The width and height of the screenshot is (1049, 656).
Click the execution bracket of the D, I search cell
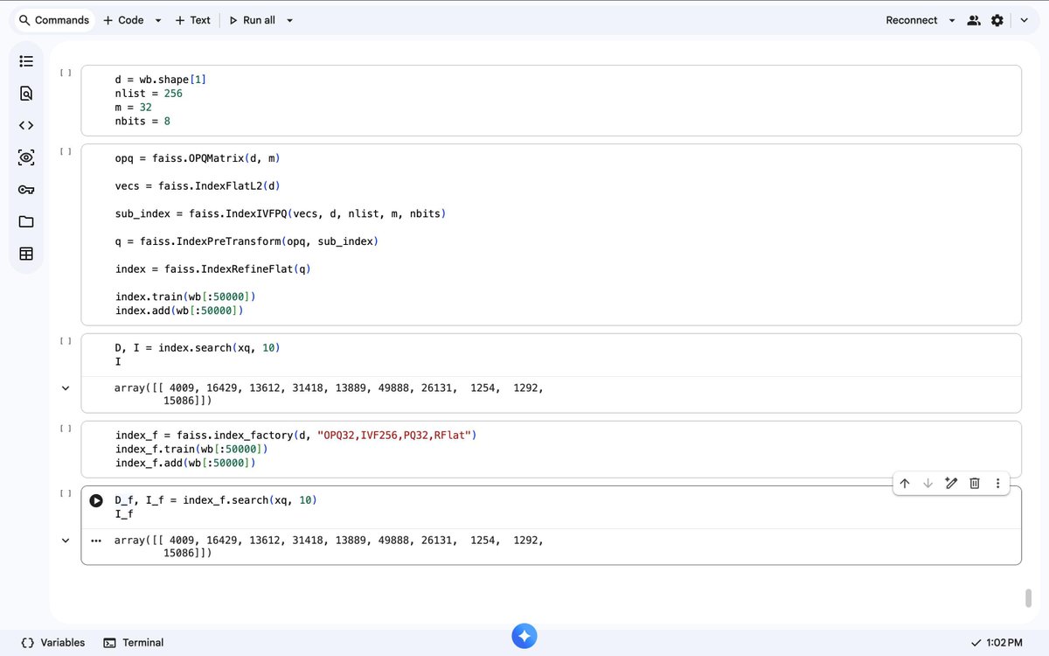[x=66, y=341]
